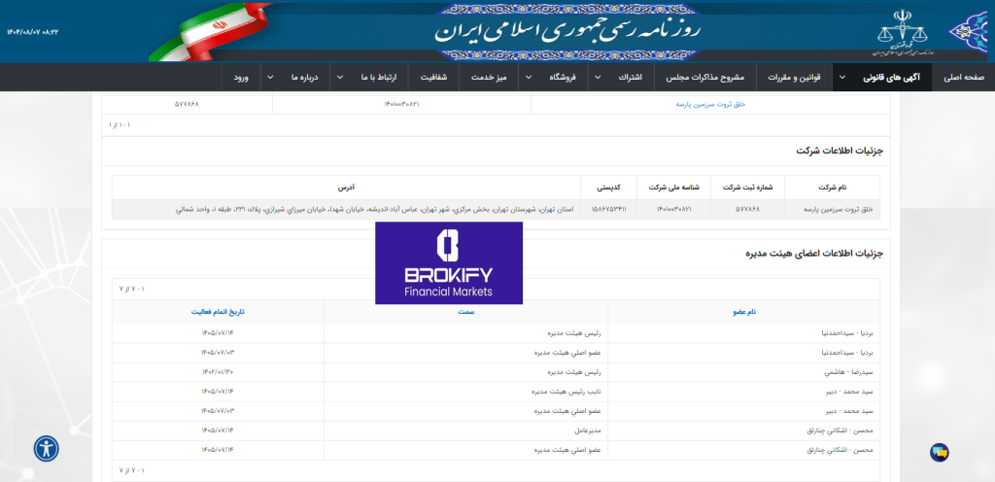Expand the chevron beside درباره ما
This screenshot has height=482, width=995.
(x=271, y=78)
